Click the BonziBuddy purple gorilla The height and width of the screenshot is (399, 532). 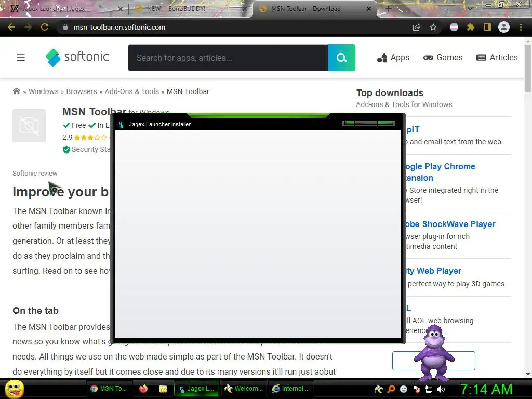coord(433,353)
